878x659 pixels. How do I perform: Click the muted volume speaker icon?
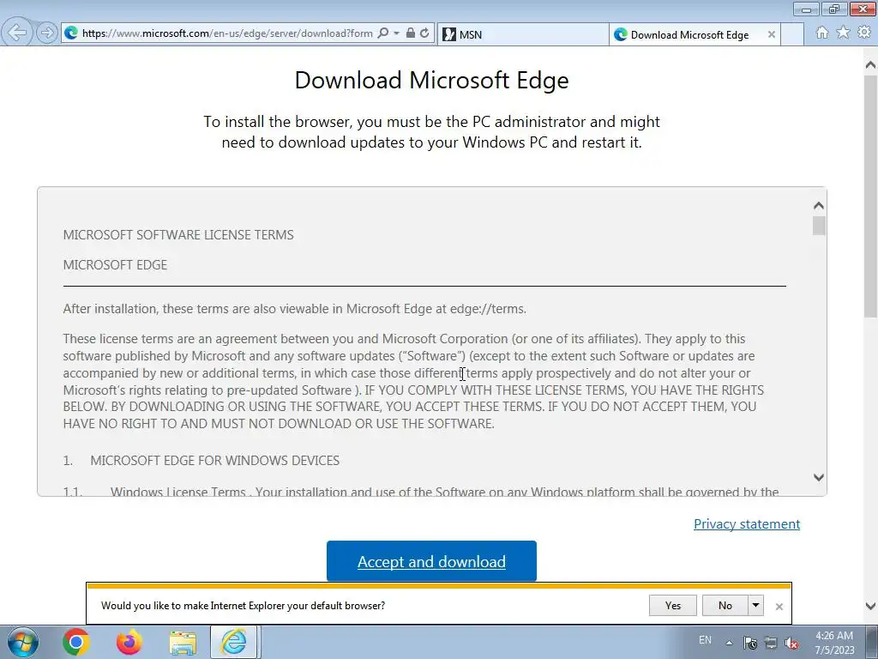click(x=791, y=643)
